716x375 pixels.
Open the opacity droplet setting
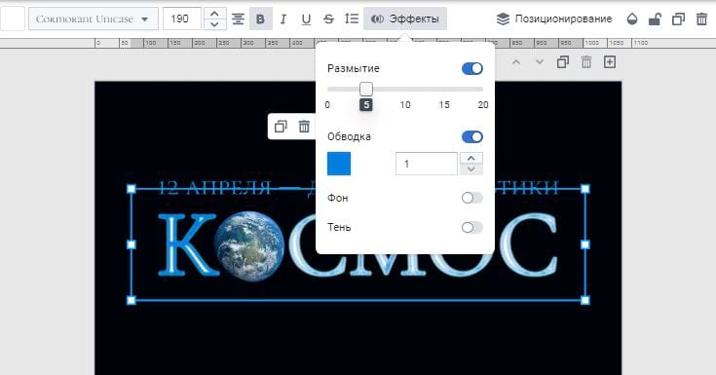632,19
